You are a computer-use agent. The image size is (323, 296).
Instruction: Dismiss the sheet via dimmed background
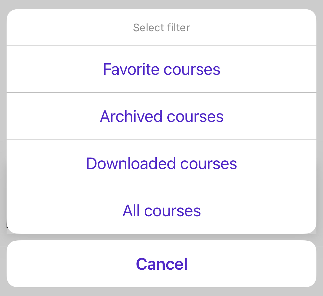(161, 4)
